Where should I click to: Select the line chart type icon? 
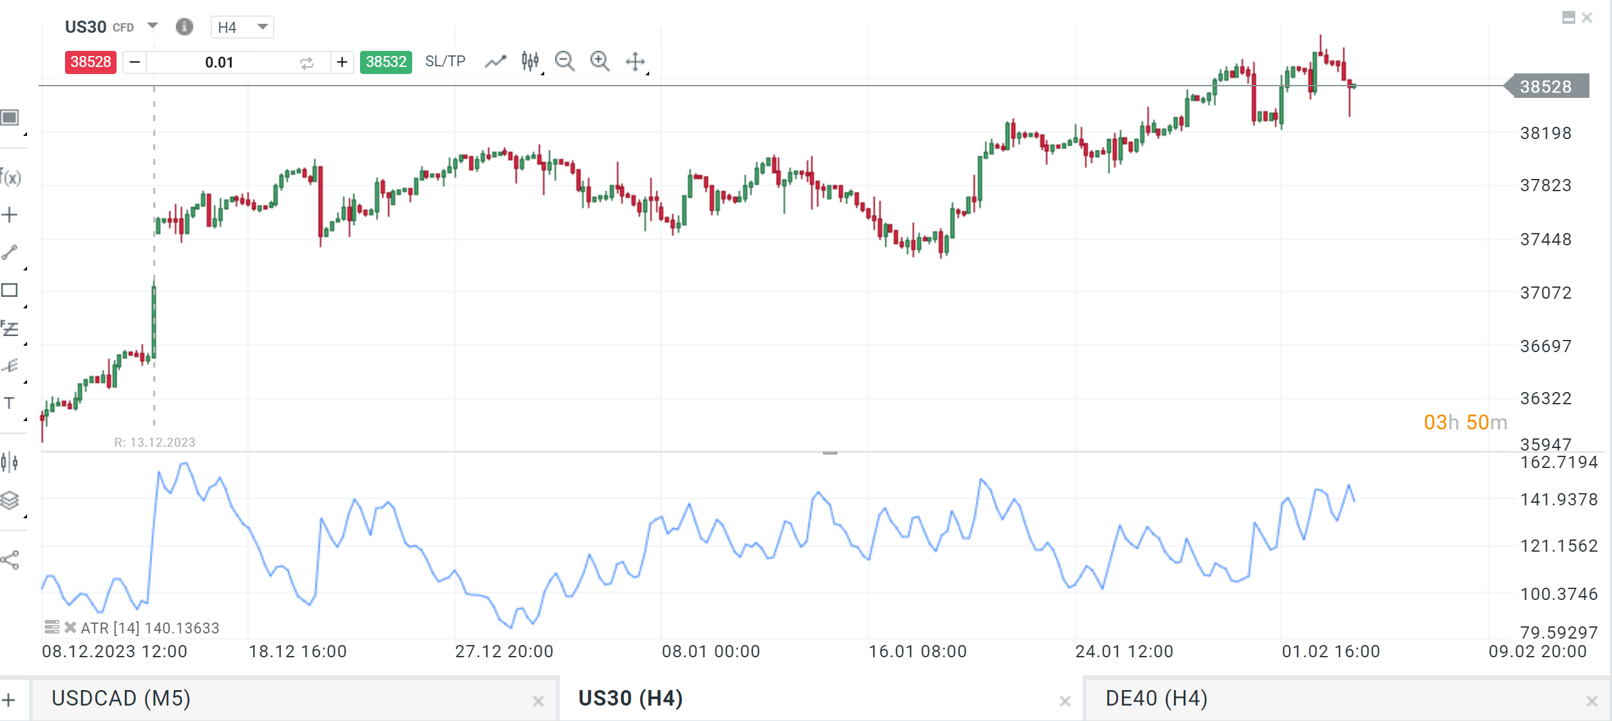point(495,62)
